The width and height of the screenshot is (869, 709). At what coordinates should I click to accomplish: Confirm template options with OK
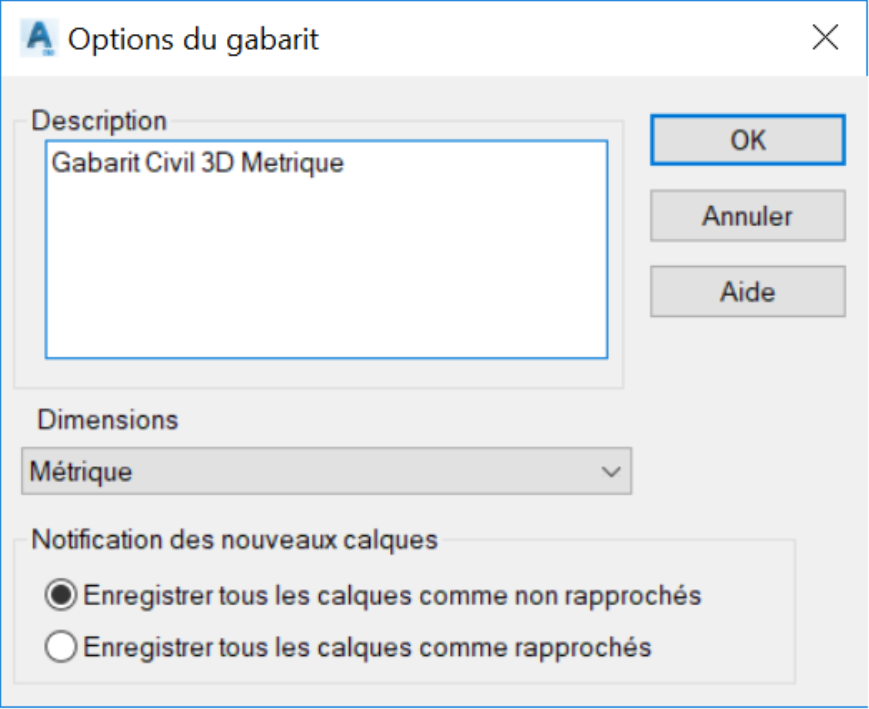click(x=748, y=140)
